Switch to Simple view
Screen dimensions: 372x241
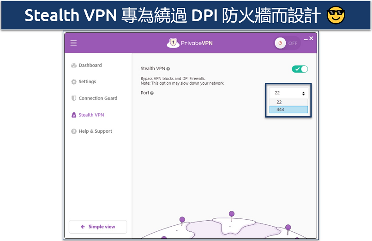click(x=98, y=227)
